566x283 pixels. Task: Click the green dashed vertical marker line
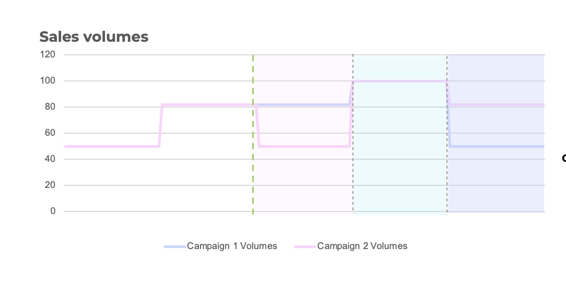[253, 134]
